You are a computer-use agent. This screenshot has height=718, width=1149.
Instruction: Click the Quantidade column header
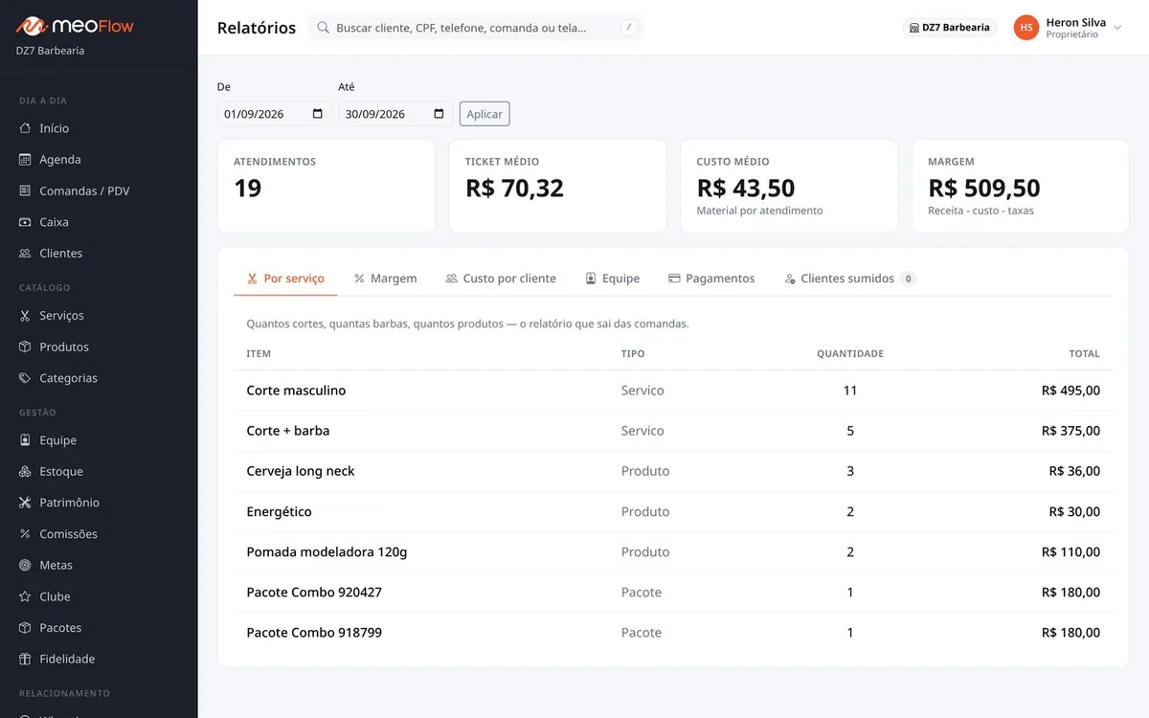850,354
